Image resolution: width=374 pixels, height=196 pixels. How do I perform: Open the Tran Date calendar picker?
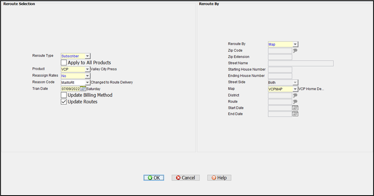(x=83, y=89)
